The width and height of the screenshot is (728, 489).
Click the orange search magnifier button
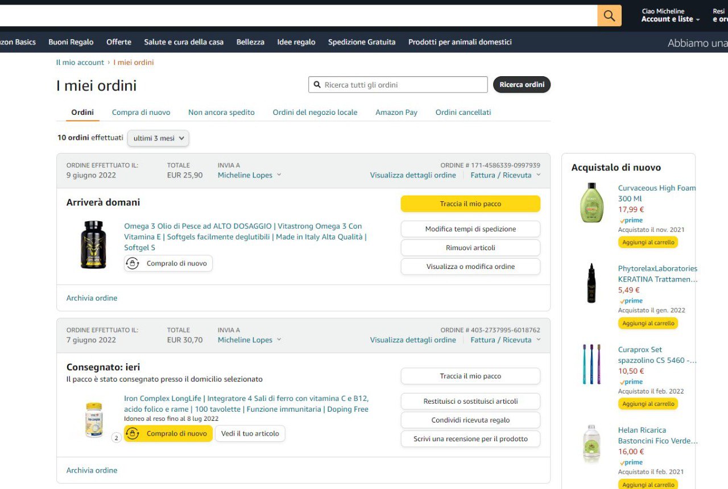pos(609,16)
